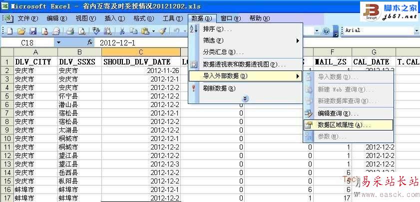Select row 10 header
Image resolution: width=420 pixels, height=202 pixels.
point(7,138)
